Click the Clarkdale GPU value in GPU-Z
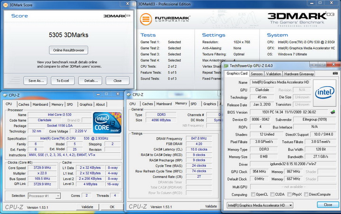The width and height of the screenshot is (341, 214). point(262,90)
